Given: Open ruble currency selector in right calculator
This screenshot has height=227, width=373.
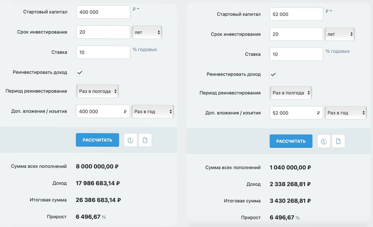Looking at the screenshot, I should 329,11.
